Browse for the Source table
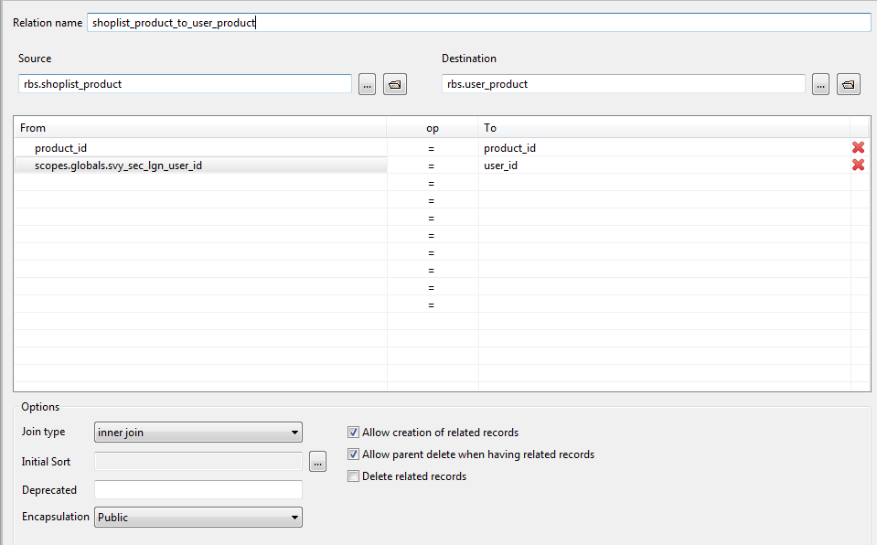The width and height of the screenshot is (877, 545). pyautogui.click(x=367, y=84)
